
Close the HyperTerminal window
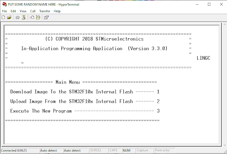(x=221, y=4)
